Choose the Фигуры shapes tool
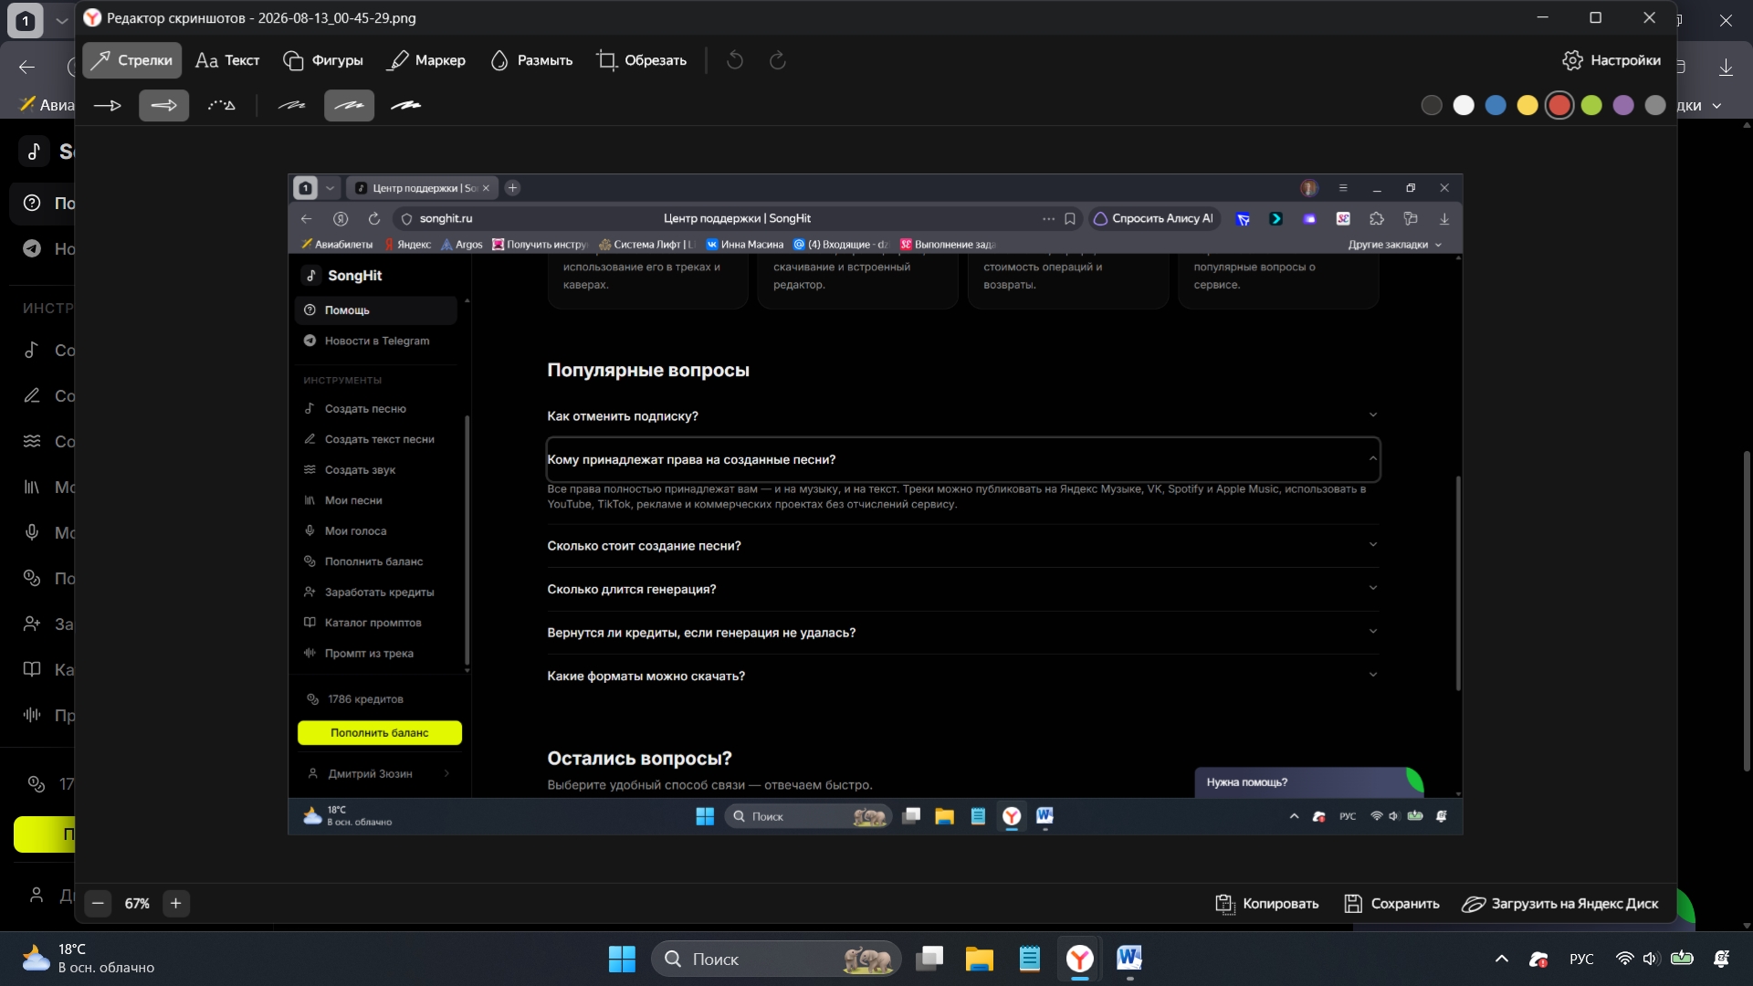 click(323, 60)
